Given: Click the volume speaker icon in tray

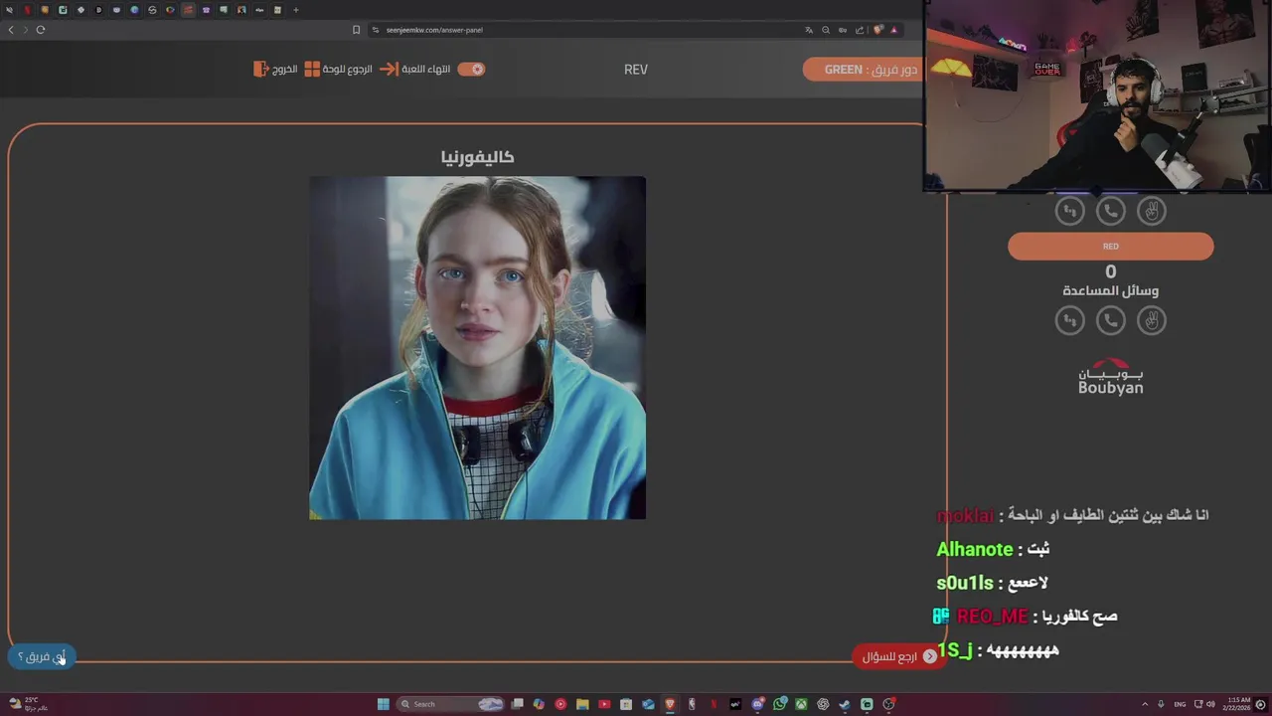Looking at the screenshot, I should pos(1210,704).
